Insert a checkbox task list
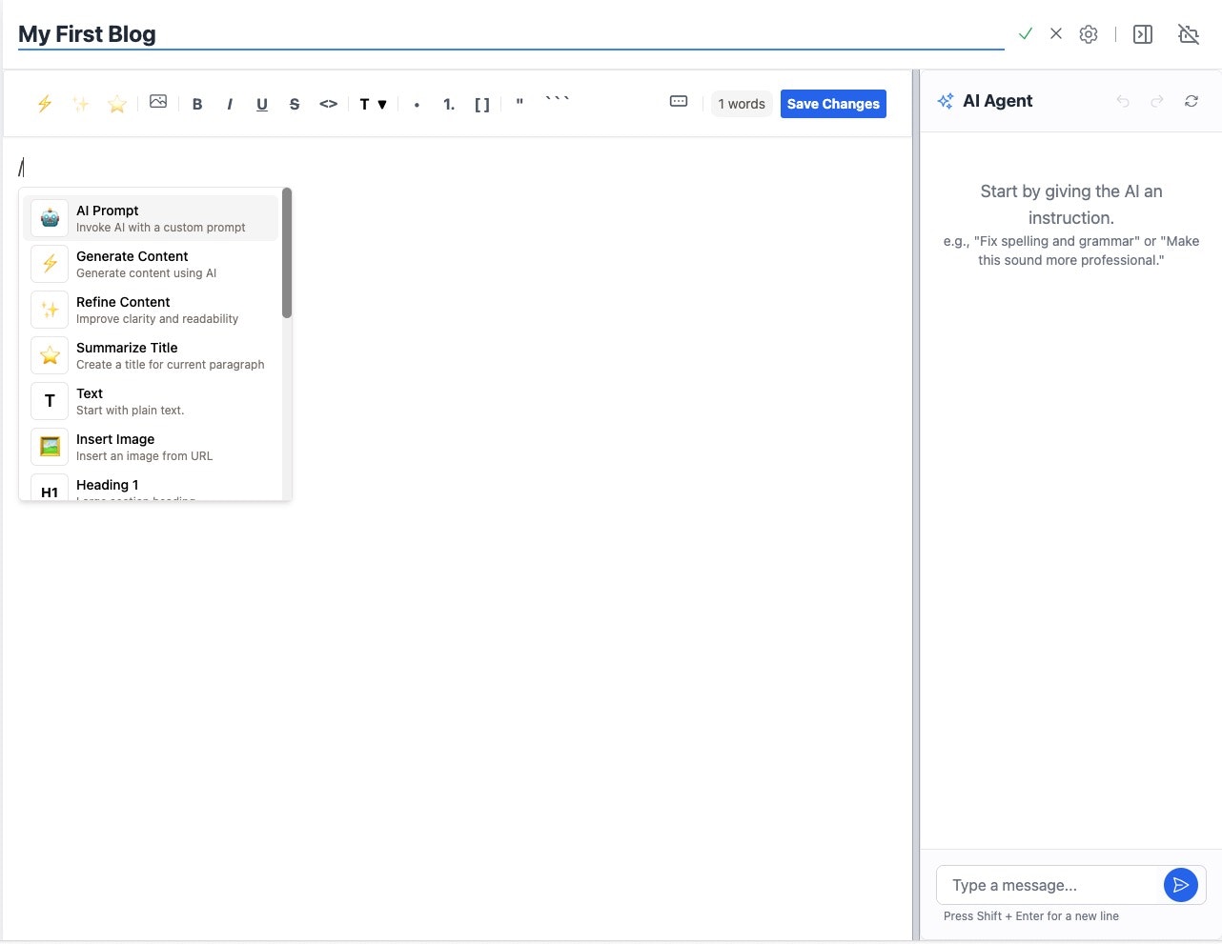The width and height of the screenshot is (1222, 944). 482,104
